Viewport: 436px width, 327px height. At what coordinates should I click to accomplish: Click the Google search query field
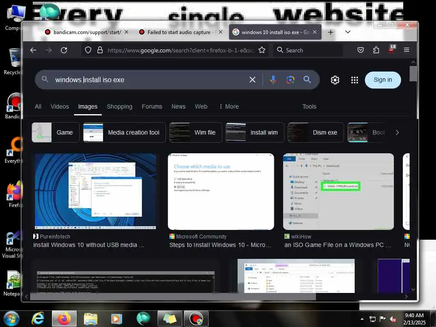pos(150,80)
